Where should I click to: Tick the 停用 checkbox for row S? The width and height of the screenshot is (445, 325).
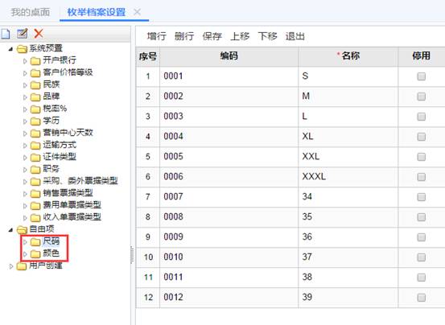[421, 76]
